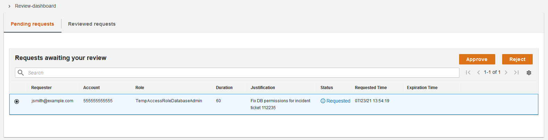Viewport: 548px width, 140px height.
Task: Click the Requested status link
Action: click(x=338, y=101)
